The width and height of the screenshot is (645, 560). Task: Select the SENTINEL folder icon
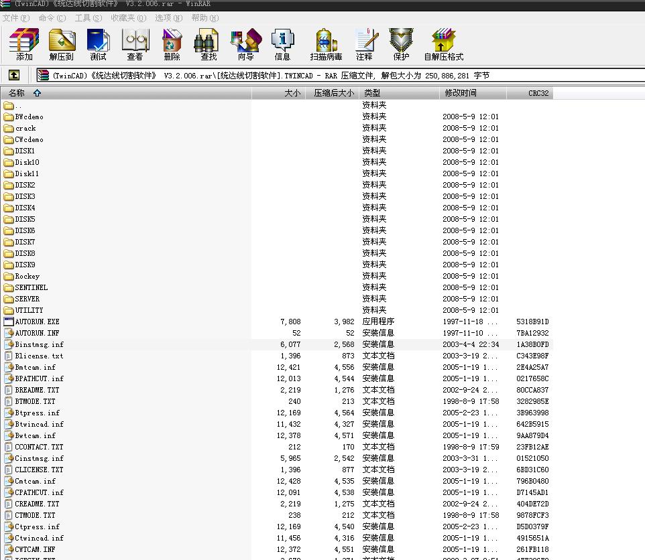click(9, 287)
